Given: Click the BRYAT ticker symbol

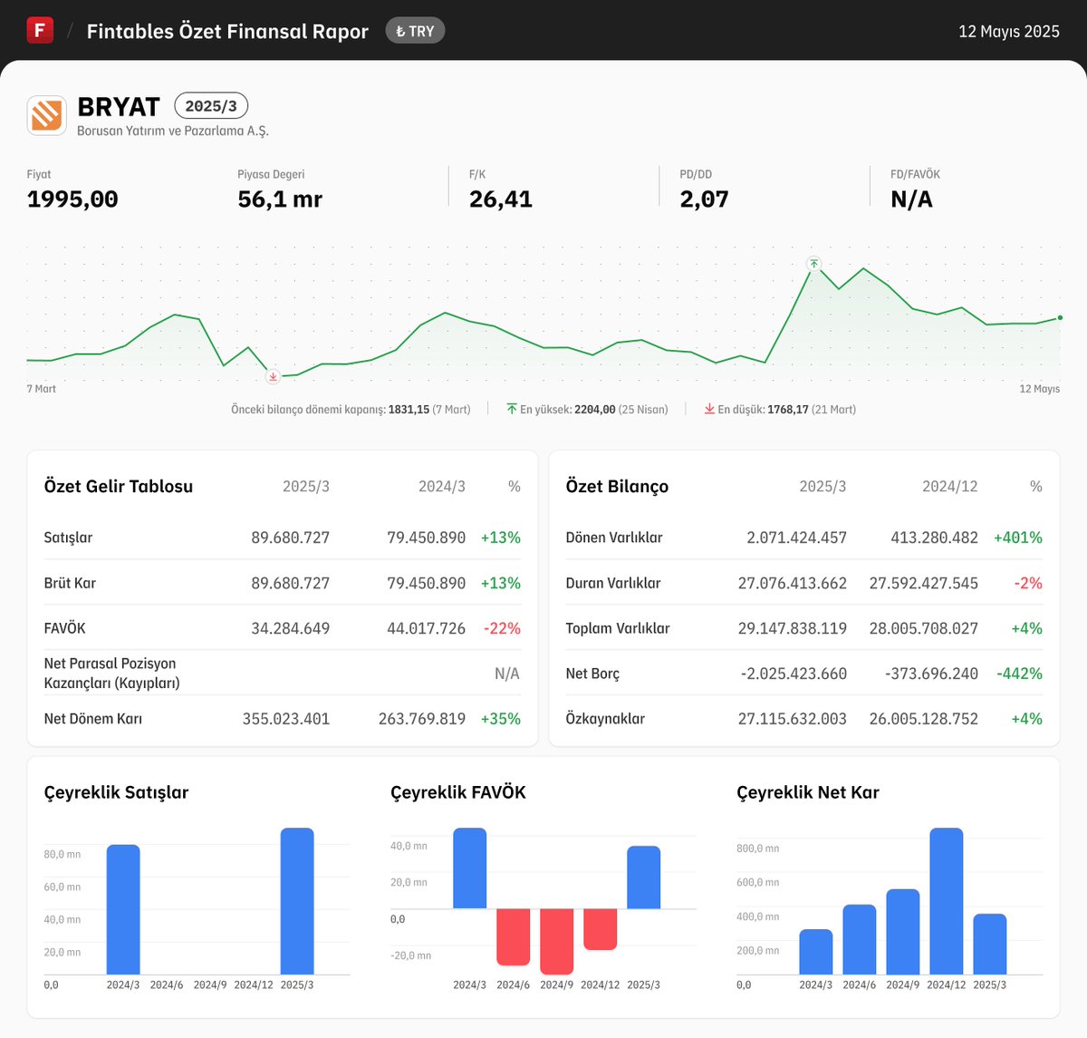Looking at the screenshot, I should click(119, 105).
